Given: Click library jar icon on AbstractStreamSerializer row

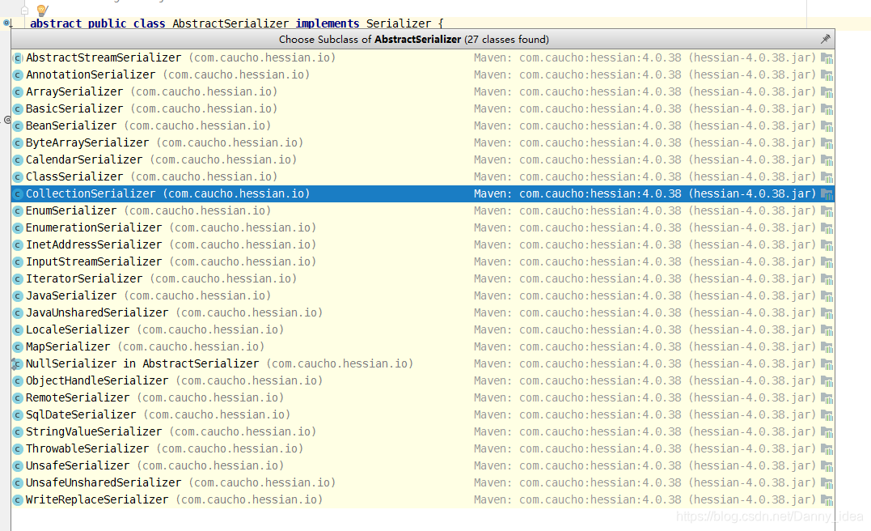Looking at the screenshot, I should [x=827, y=58].
